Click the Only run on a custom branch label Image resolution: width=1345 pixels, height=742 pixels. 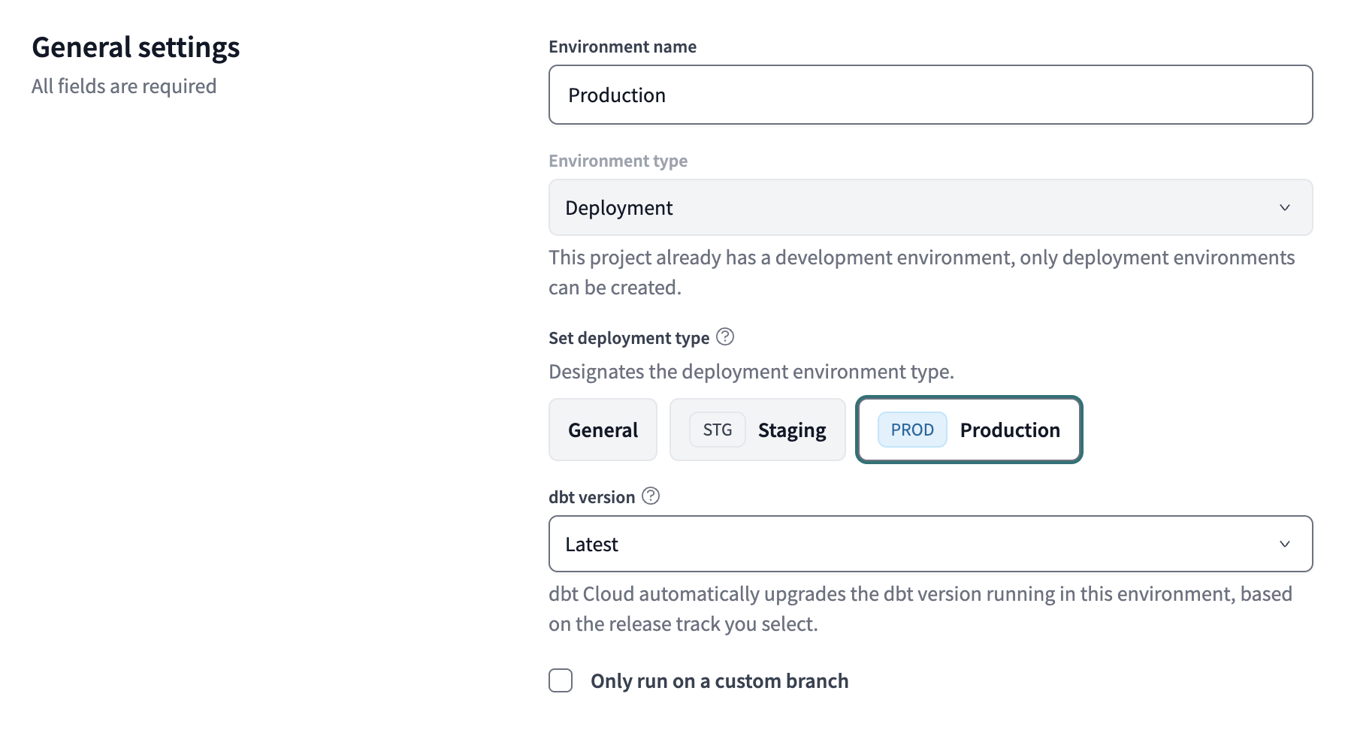pyautogui.click(x=719, y=680)
